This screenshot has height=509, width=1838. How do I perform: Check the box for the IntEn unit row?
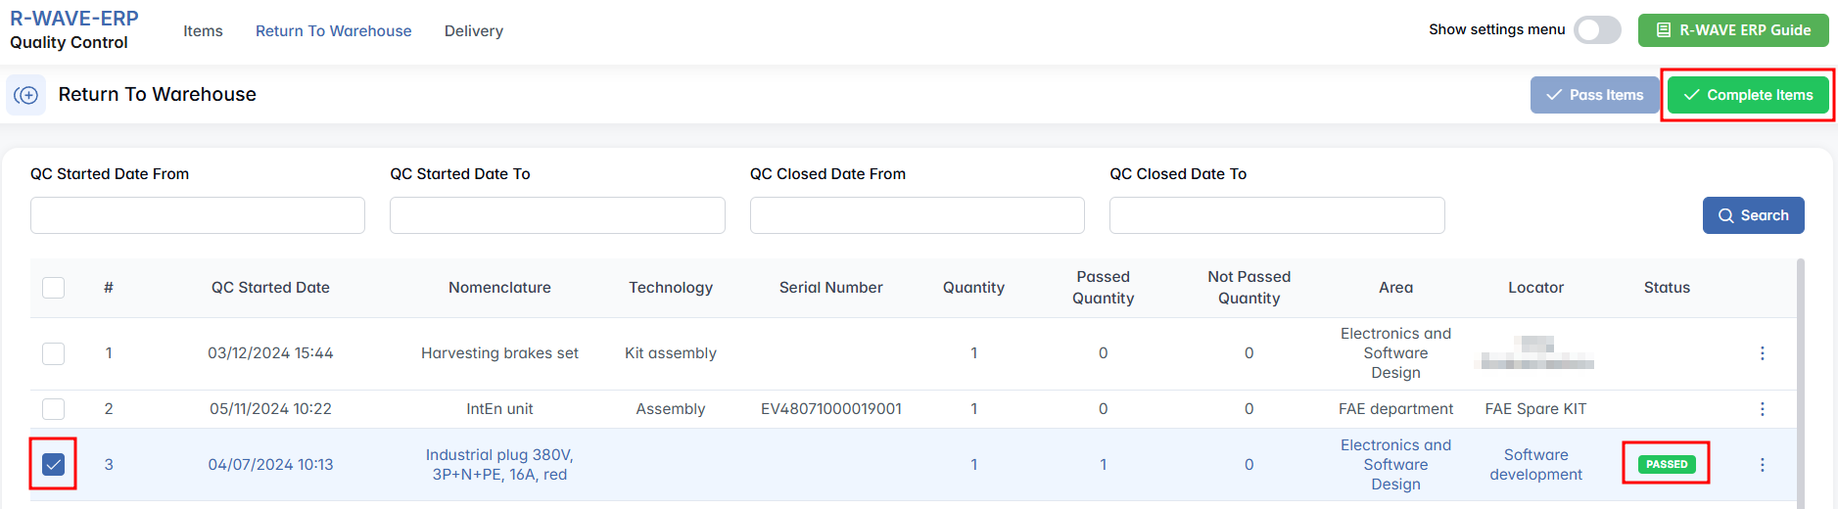tap(54, 409)
